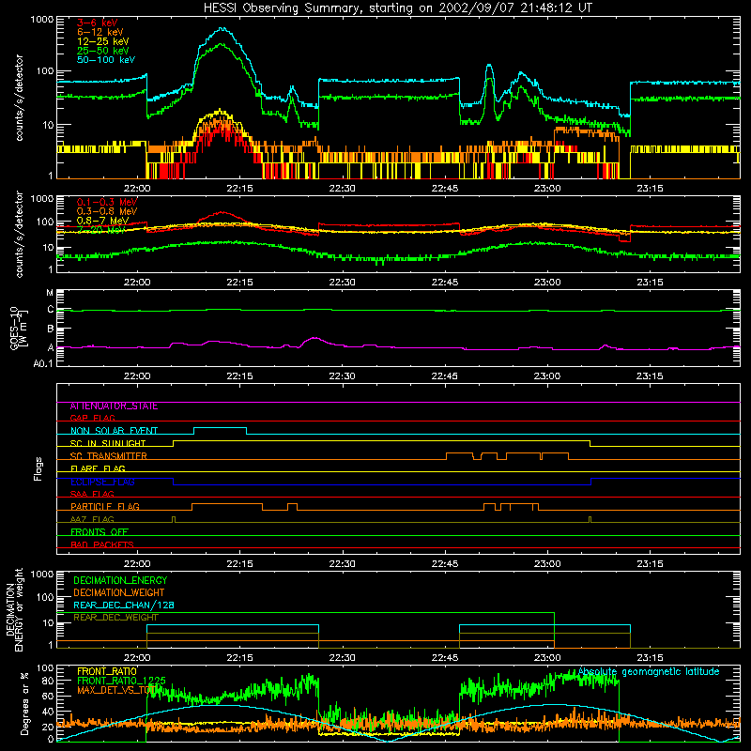The height and width of the screenshot is (751, 751).
Task: Click the 23:00 tick under the MeV panel
Action: tap(547, 283)
